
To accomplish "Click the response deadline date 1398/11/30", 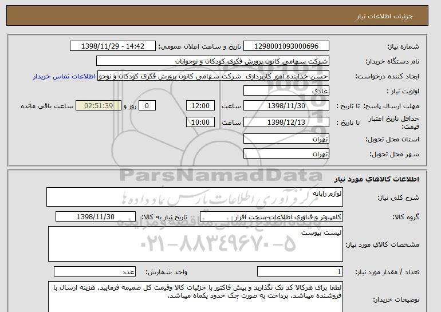I will point(286,106).
